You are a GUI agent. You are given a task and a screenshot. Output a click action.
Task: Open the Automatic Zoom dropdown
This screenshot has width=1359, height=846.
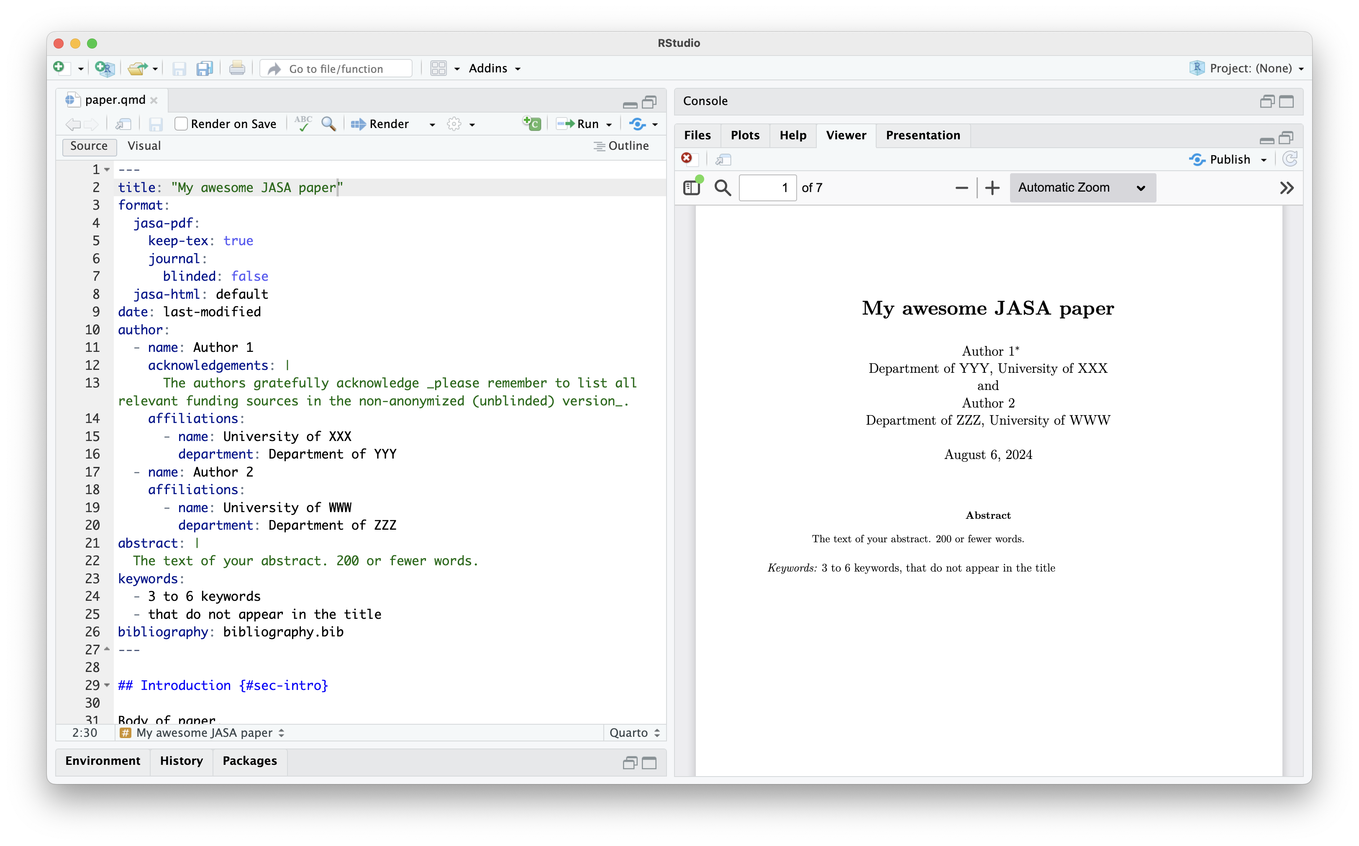point(1082,187)
